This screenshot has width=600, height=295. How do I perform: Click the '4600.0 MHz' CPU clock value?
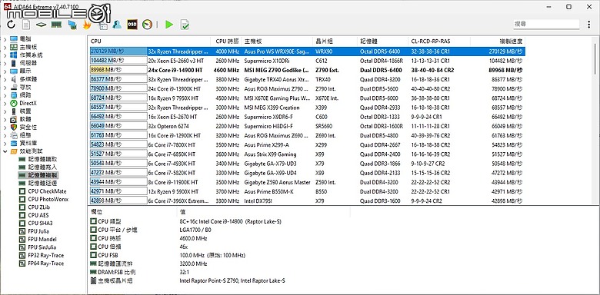pos(193,238)
